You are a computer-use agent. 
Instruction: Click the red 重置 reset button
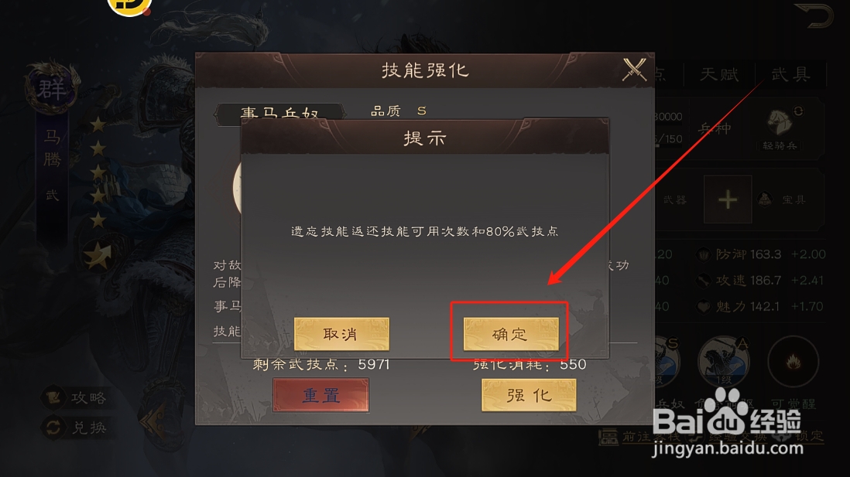(321, 395)
